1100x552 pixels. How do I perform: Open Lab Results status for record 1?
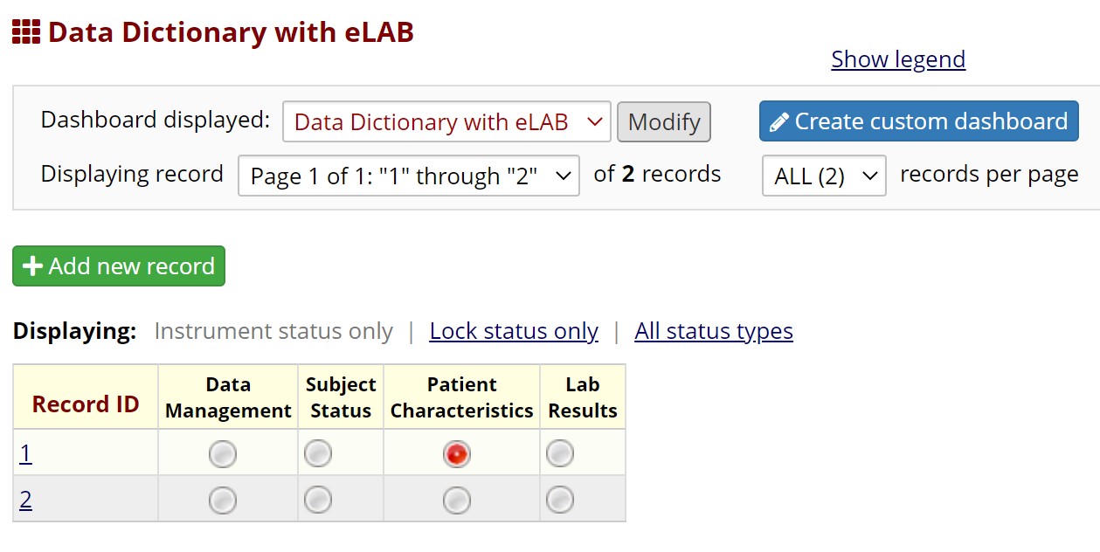[560, 453]
